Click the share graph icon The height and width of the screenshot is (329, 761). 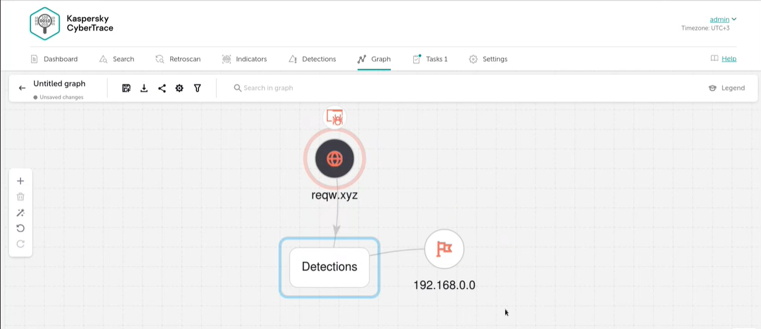162,88
